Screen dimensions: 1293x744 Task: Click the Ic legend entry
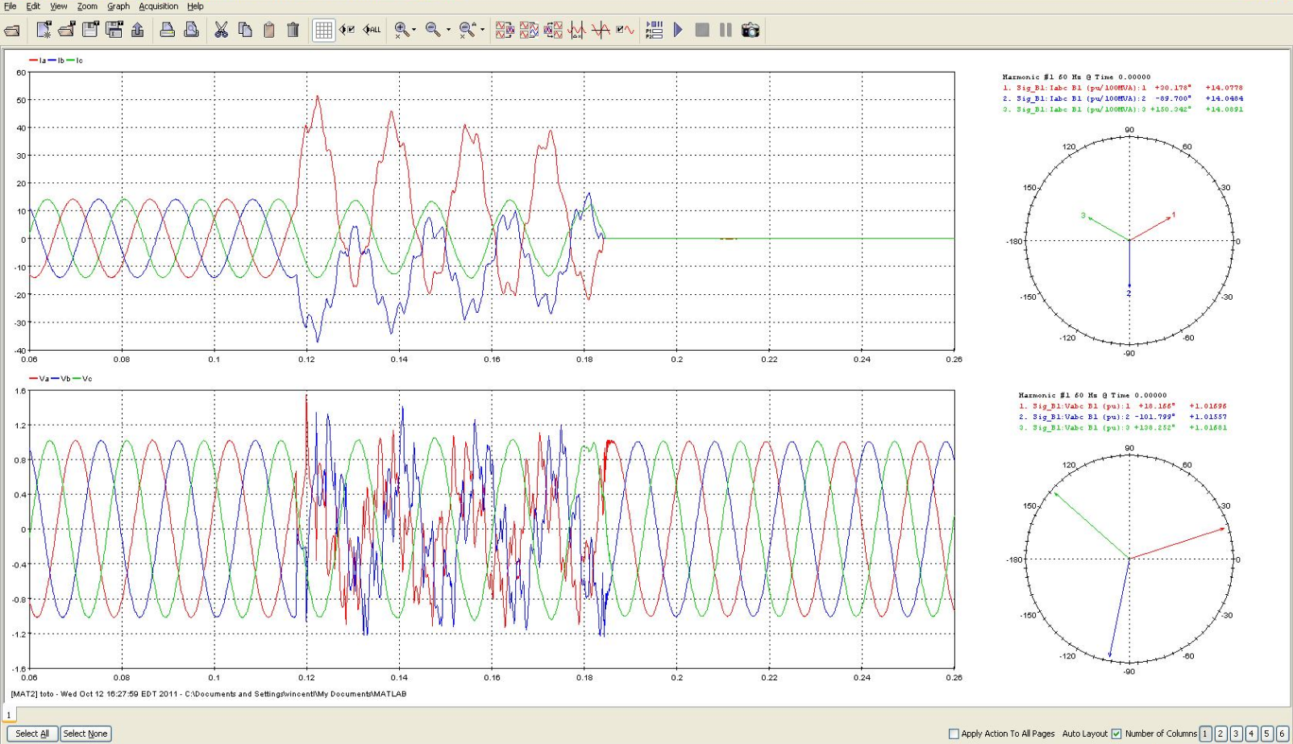coord(75,60)
